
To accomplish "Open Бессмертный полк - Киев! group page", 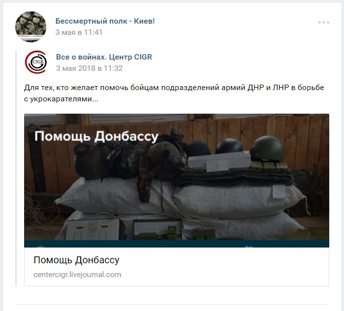I will [x=105, y=21].
